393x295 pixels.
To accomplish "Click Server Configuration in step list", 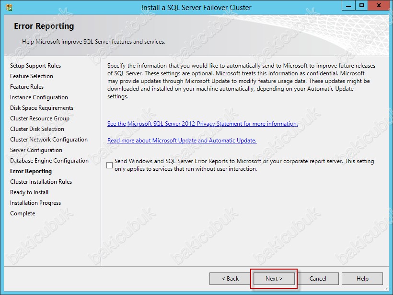I will (36, 150).
